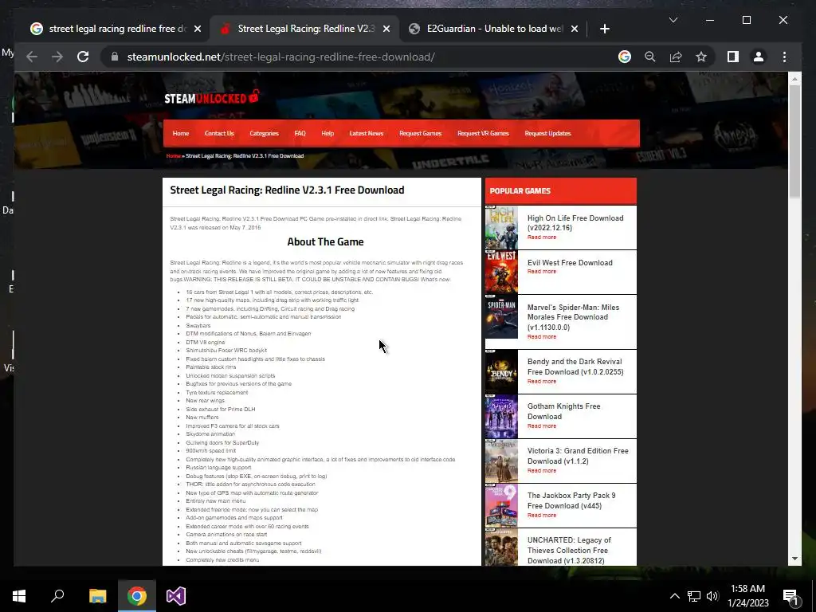Open the Chrome profile avatar
The height and width of the screenshot is (612, 816).
[759, 57]
